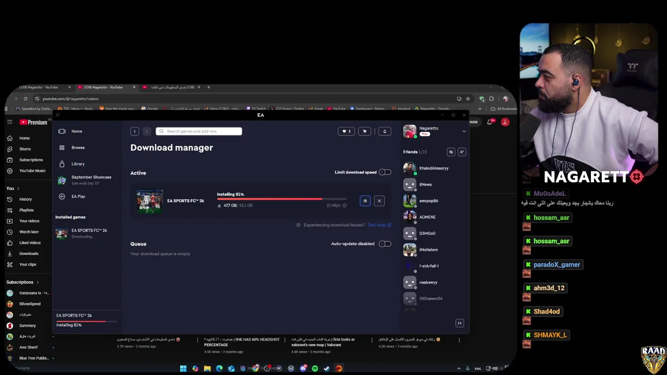Switch to second Nagaretto - YouTube browser tab
The height and width of the screenshot is (375, 667).
[x=104, y=87]
